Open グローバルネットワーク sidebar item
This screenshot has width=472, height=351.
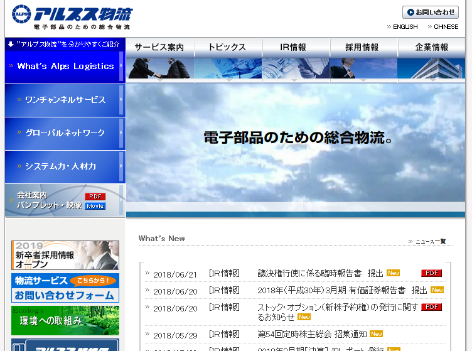point(65,133)
